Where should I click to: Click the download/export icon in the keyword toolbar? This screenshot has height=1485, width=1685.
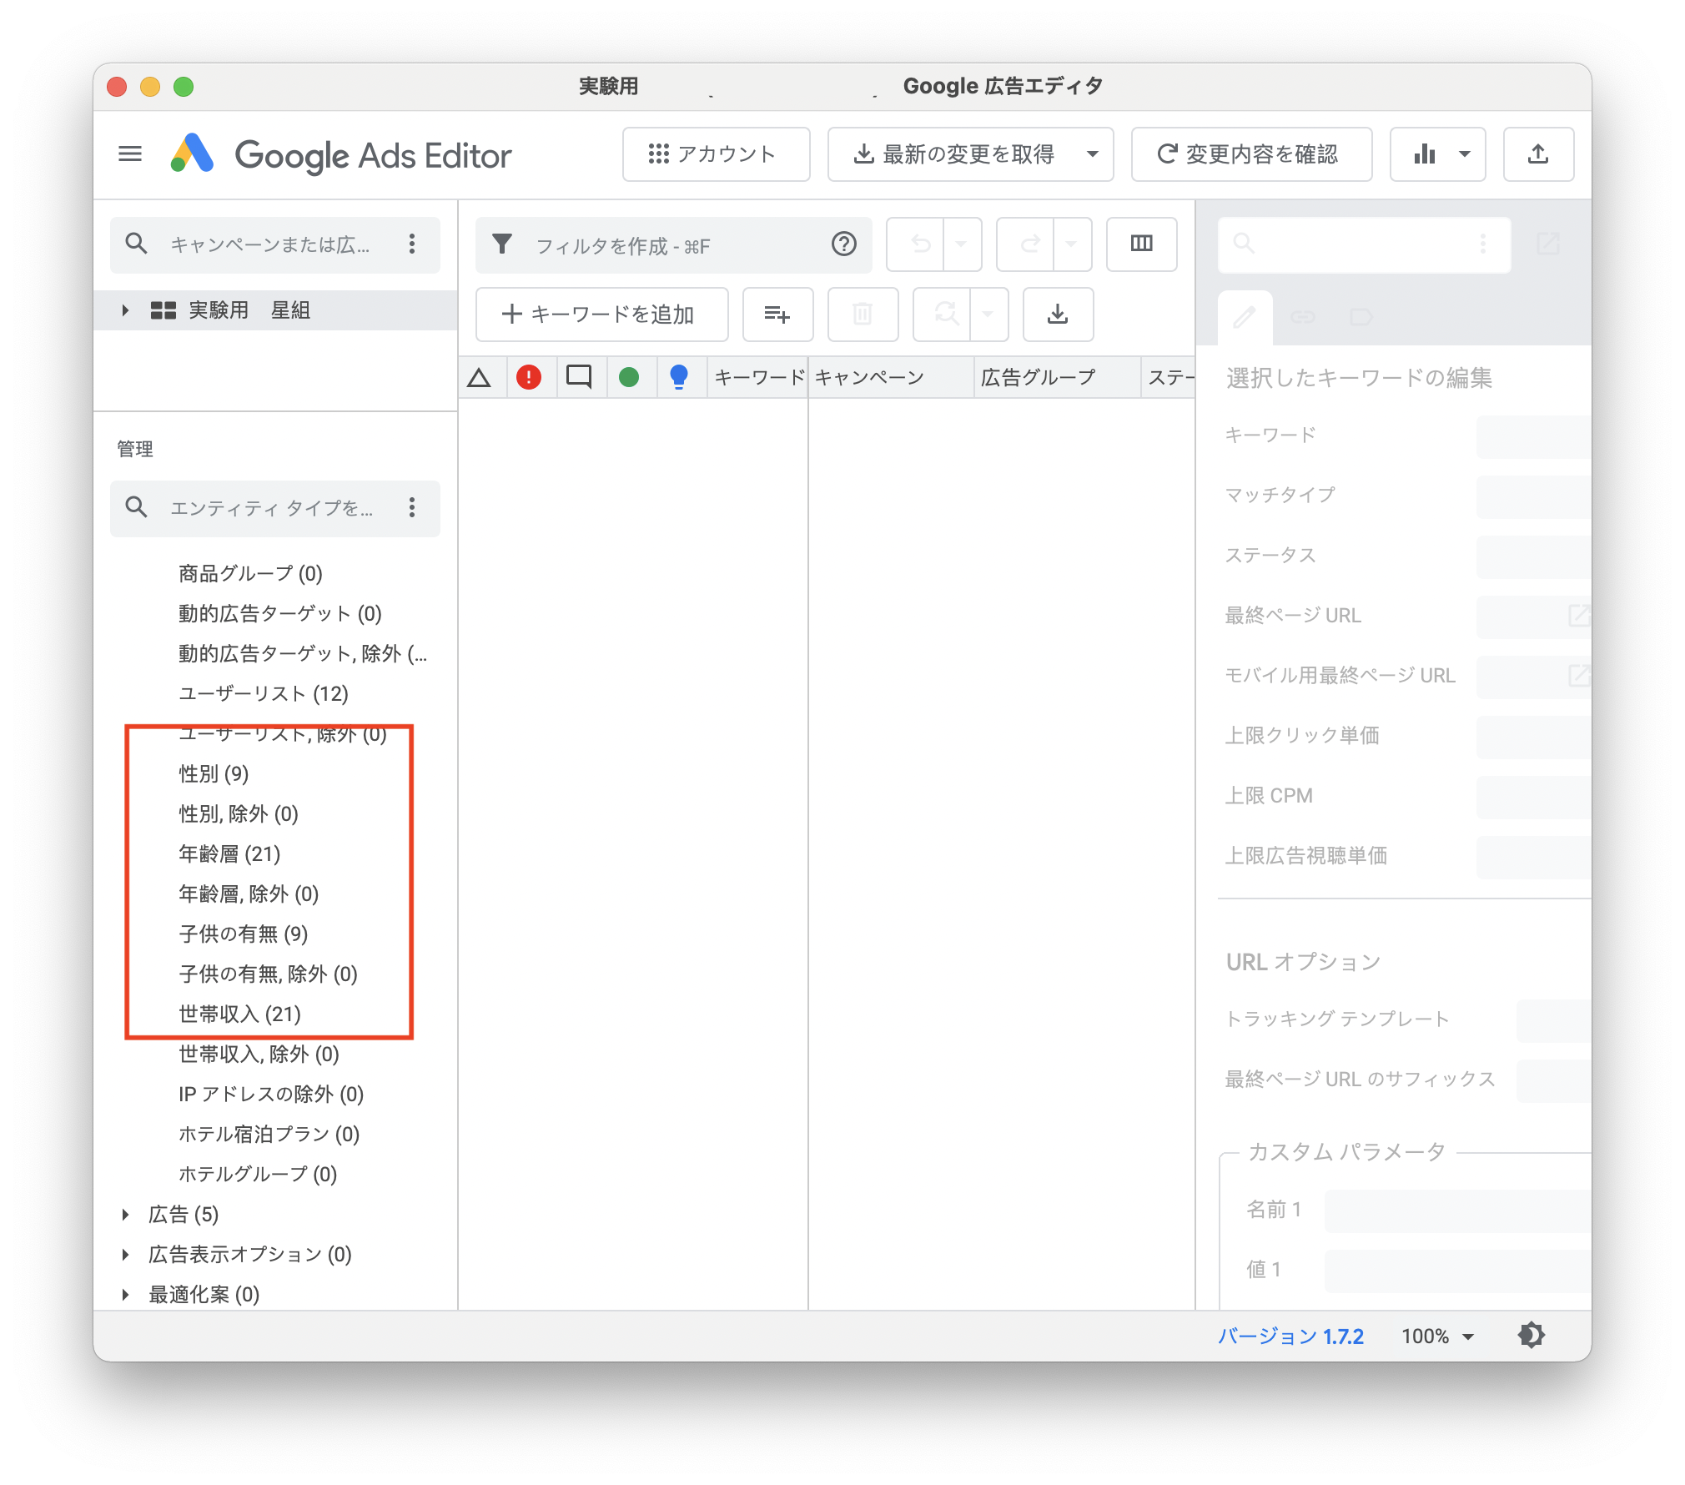[1058, 315]
